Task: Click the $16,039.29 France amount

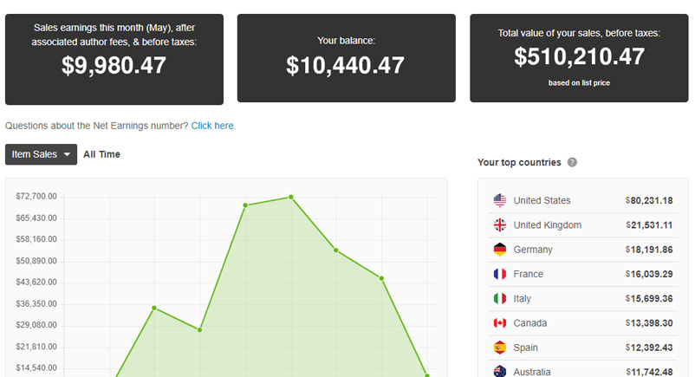Action: pos(649,274)
